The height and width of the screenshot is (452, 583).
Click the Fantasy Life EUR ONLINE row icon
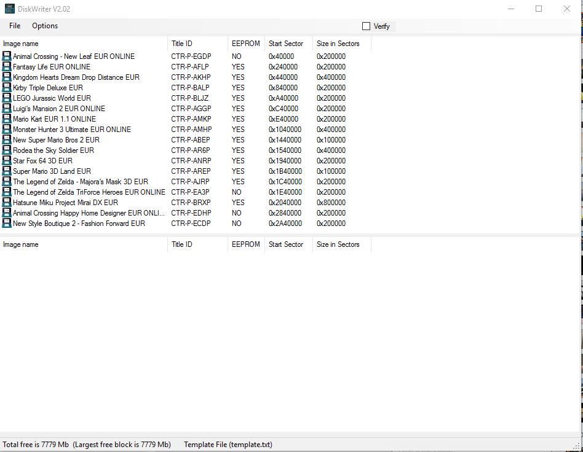pyautogui.click(x=7, y=66)
